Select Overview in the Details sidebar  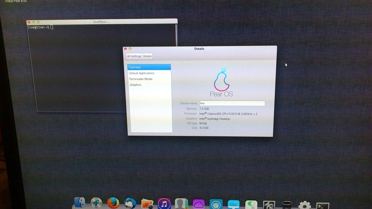[x=149, y=67]
